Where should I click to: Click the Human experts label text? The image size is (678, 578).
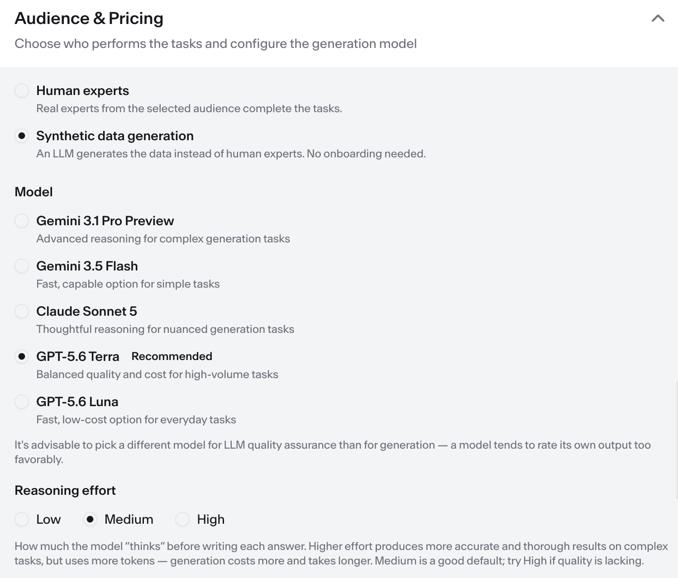tap(82, 90)
